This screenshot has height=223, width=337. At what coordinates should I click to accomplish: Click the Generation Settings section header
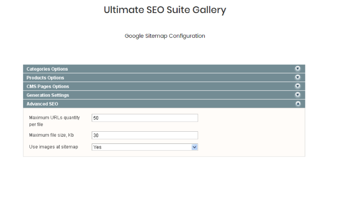click(x=164, y=95)
